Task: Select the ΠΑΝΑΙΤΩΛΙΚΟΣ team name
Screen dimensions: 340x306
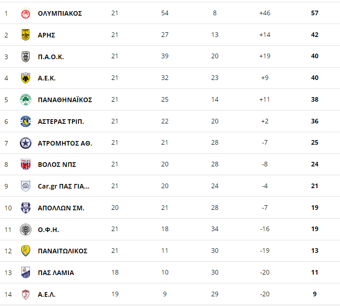Action: [62, 251]
